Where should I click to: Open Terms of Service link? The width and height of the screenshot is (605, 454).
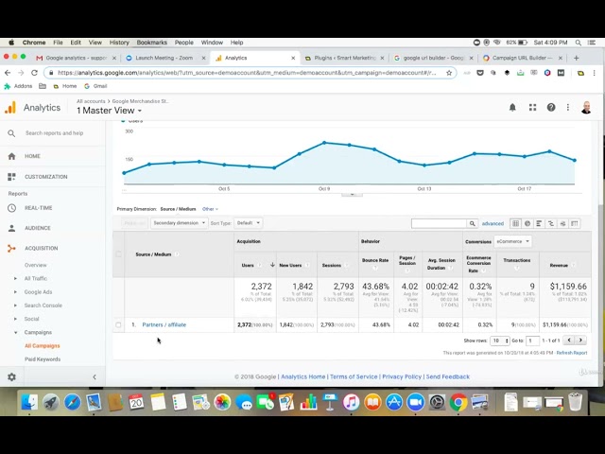pyautogui.click(x=354, y=376)
